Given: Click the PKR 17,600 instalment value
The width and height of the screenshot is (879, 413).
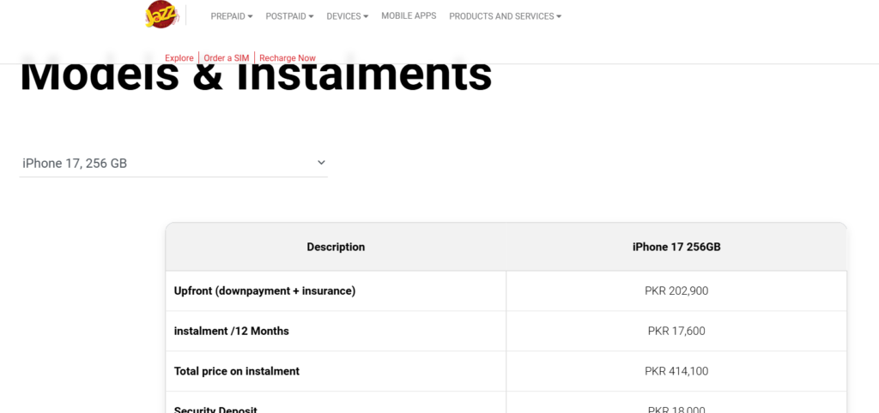Looking at the screenshot, I should coord(676,331).
